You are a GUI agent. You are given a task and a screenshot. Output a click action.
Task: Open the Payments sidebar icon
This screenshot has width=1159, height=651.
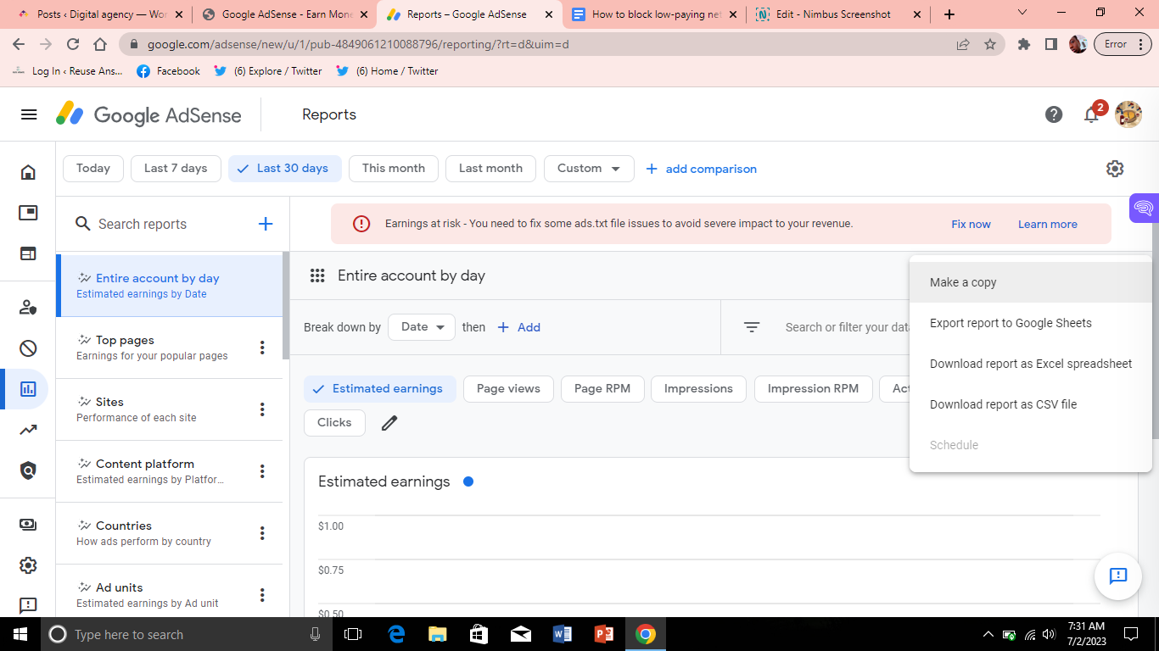click(28, 525)
